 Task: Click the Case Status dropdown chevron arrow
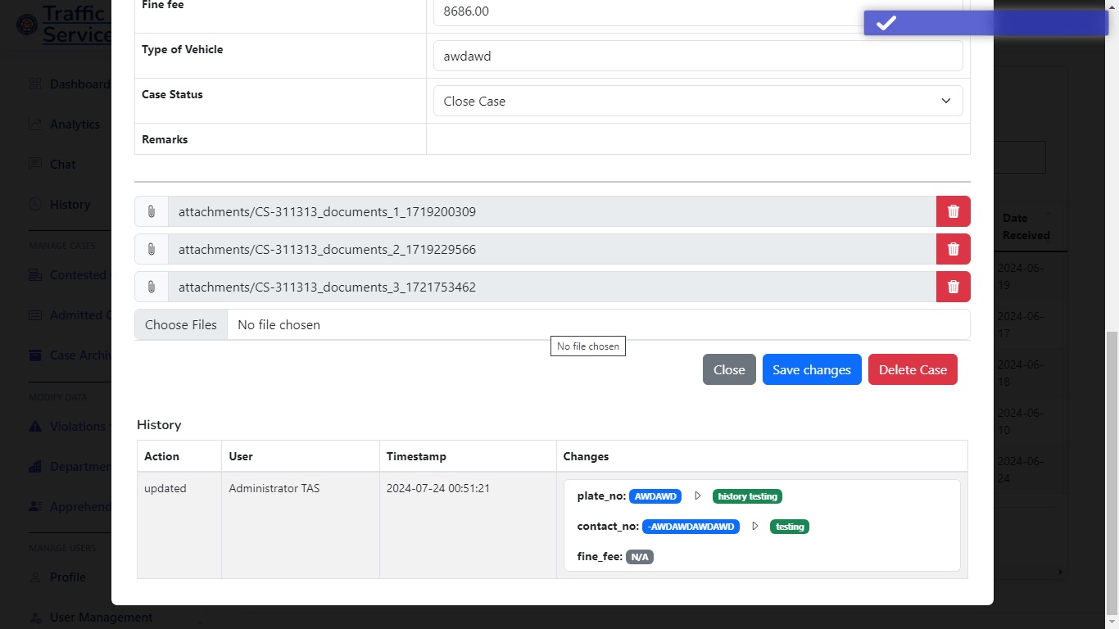tap(945, 101)
